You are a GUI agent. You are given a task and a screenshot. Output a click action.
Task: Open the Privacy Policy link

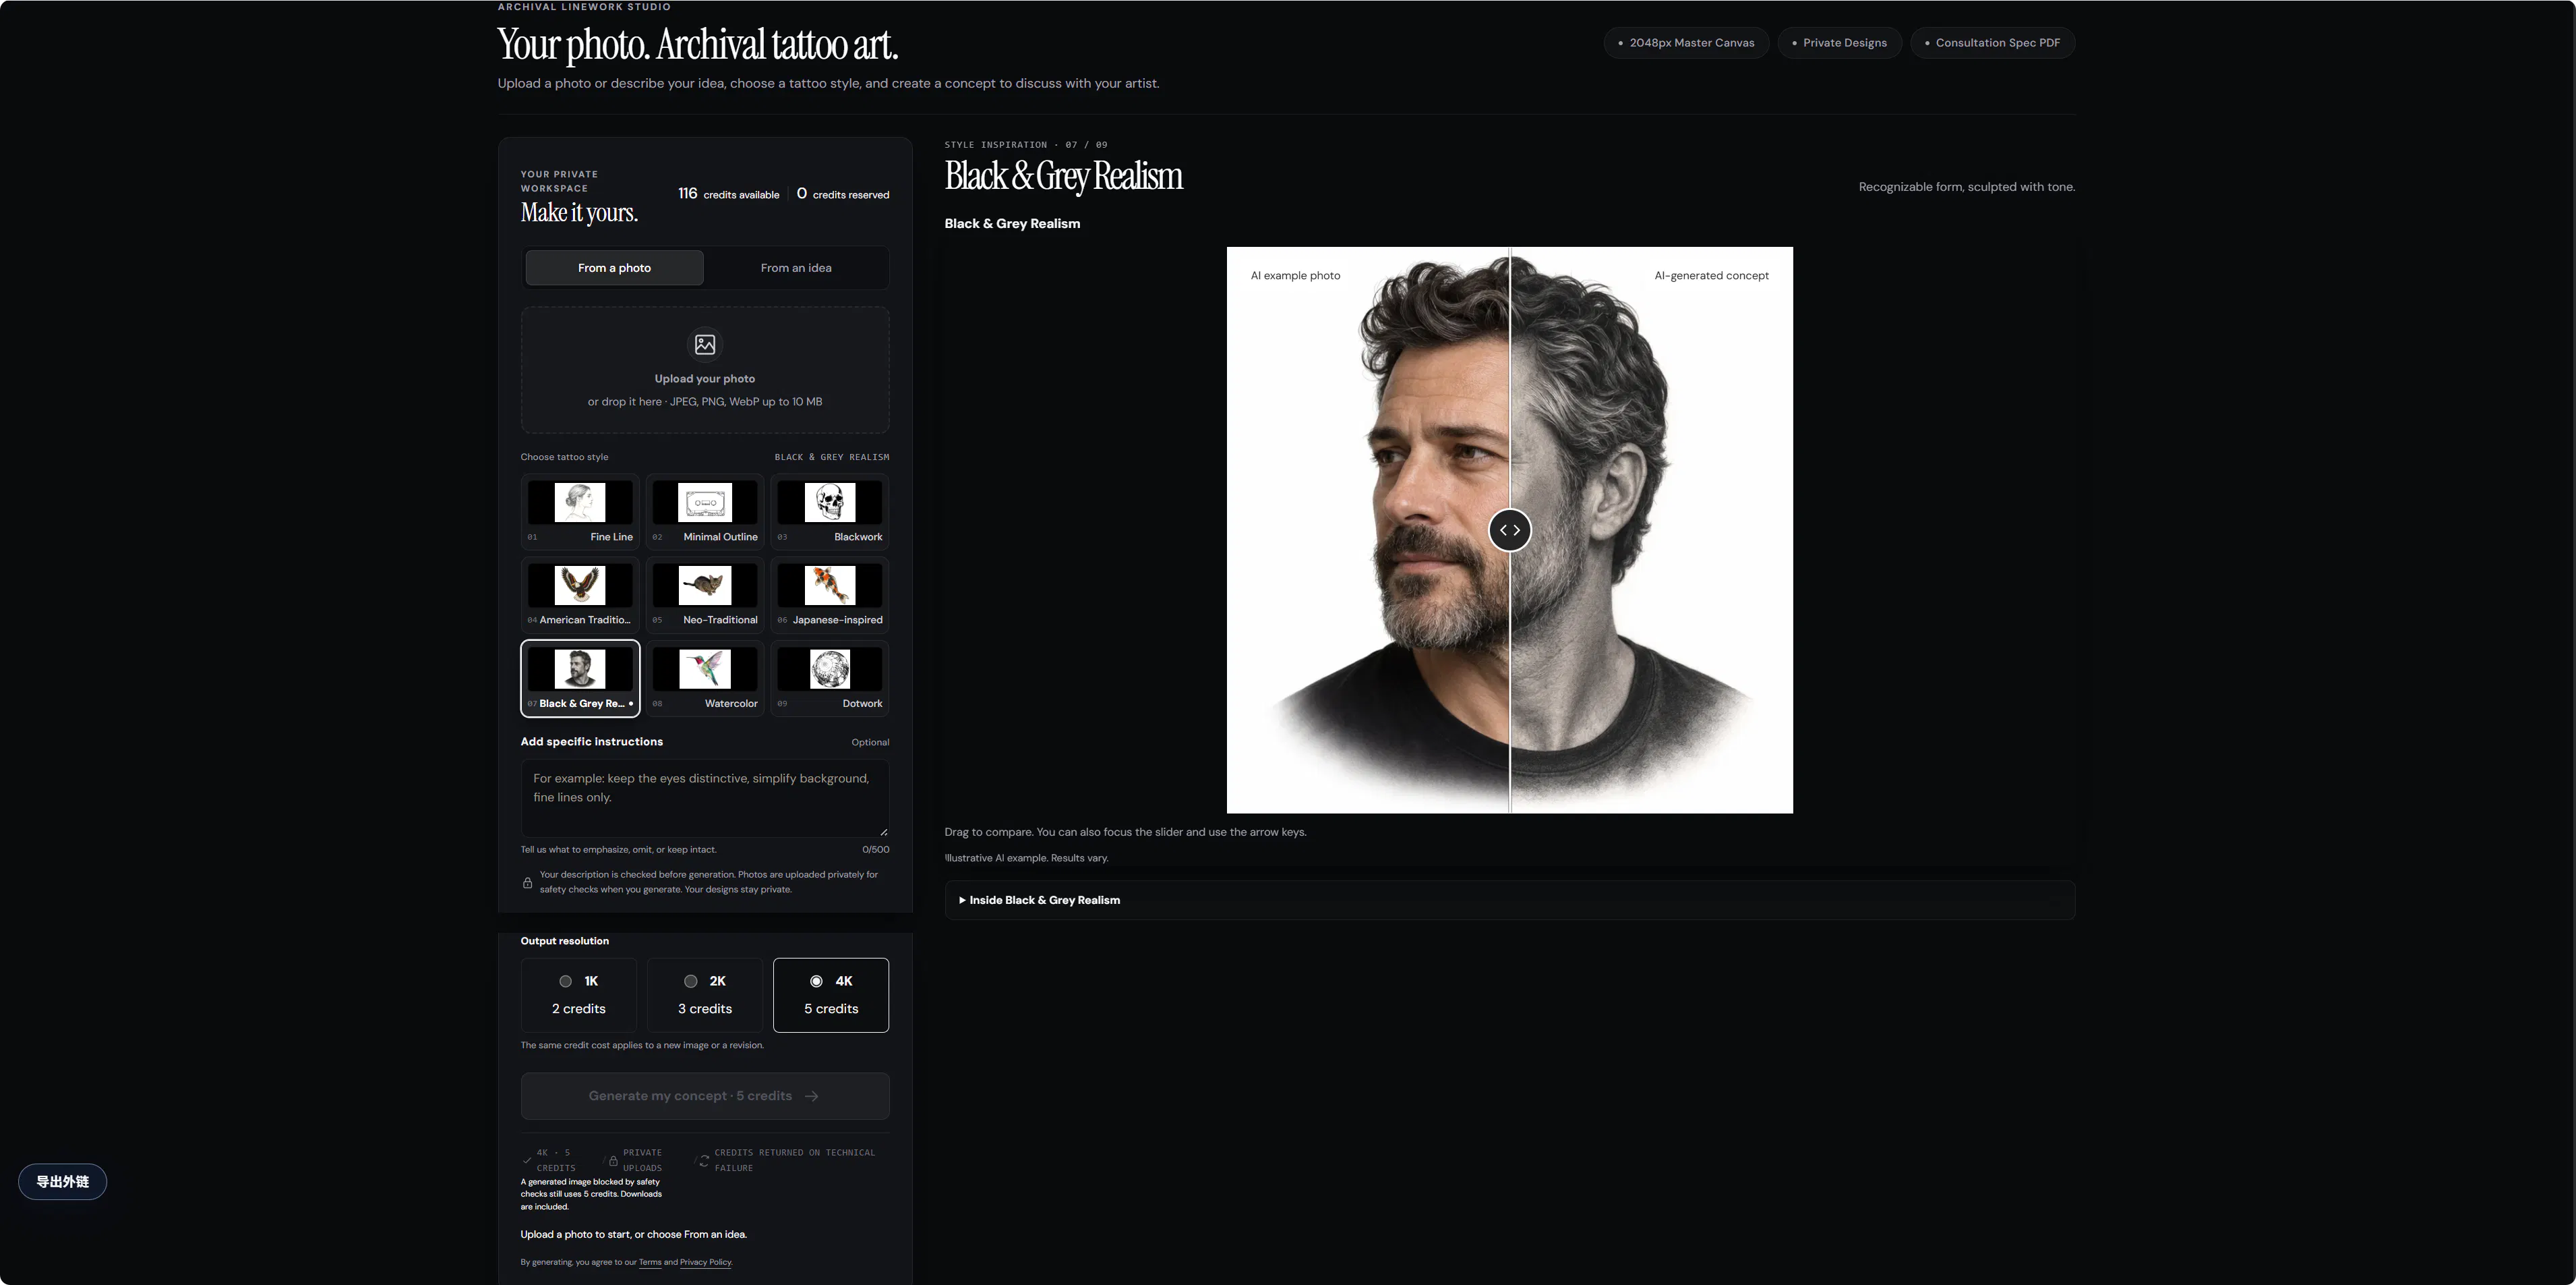click(706, 1263)
